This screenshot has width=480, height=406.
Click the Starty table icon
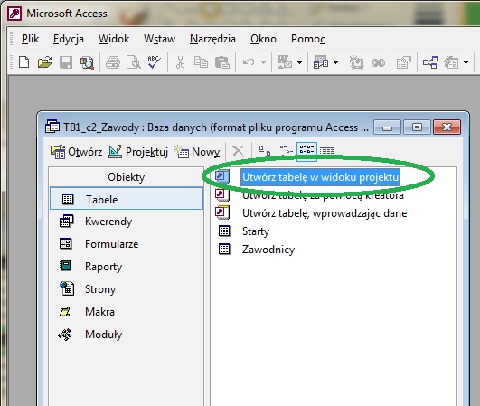click(x=224, y=231)
